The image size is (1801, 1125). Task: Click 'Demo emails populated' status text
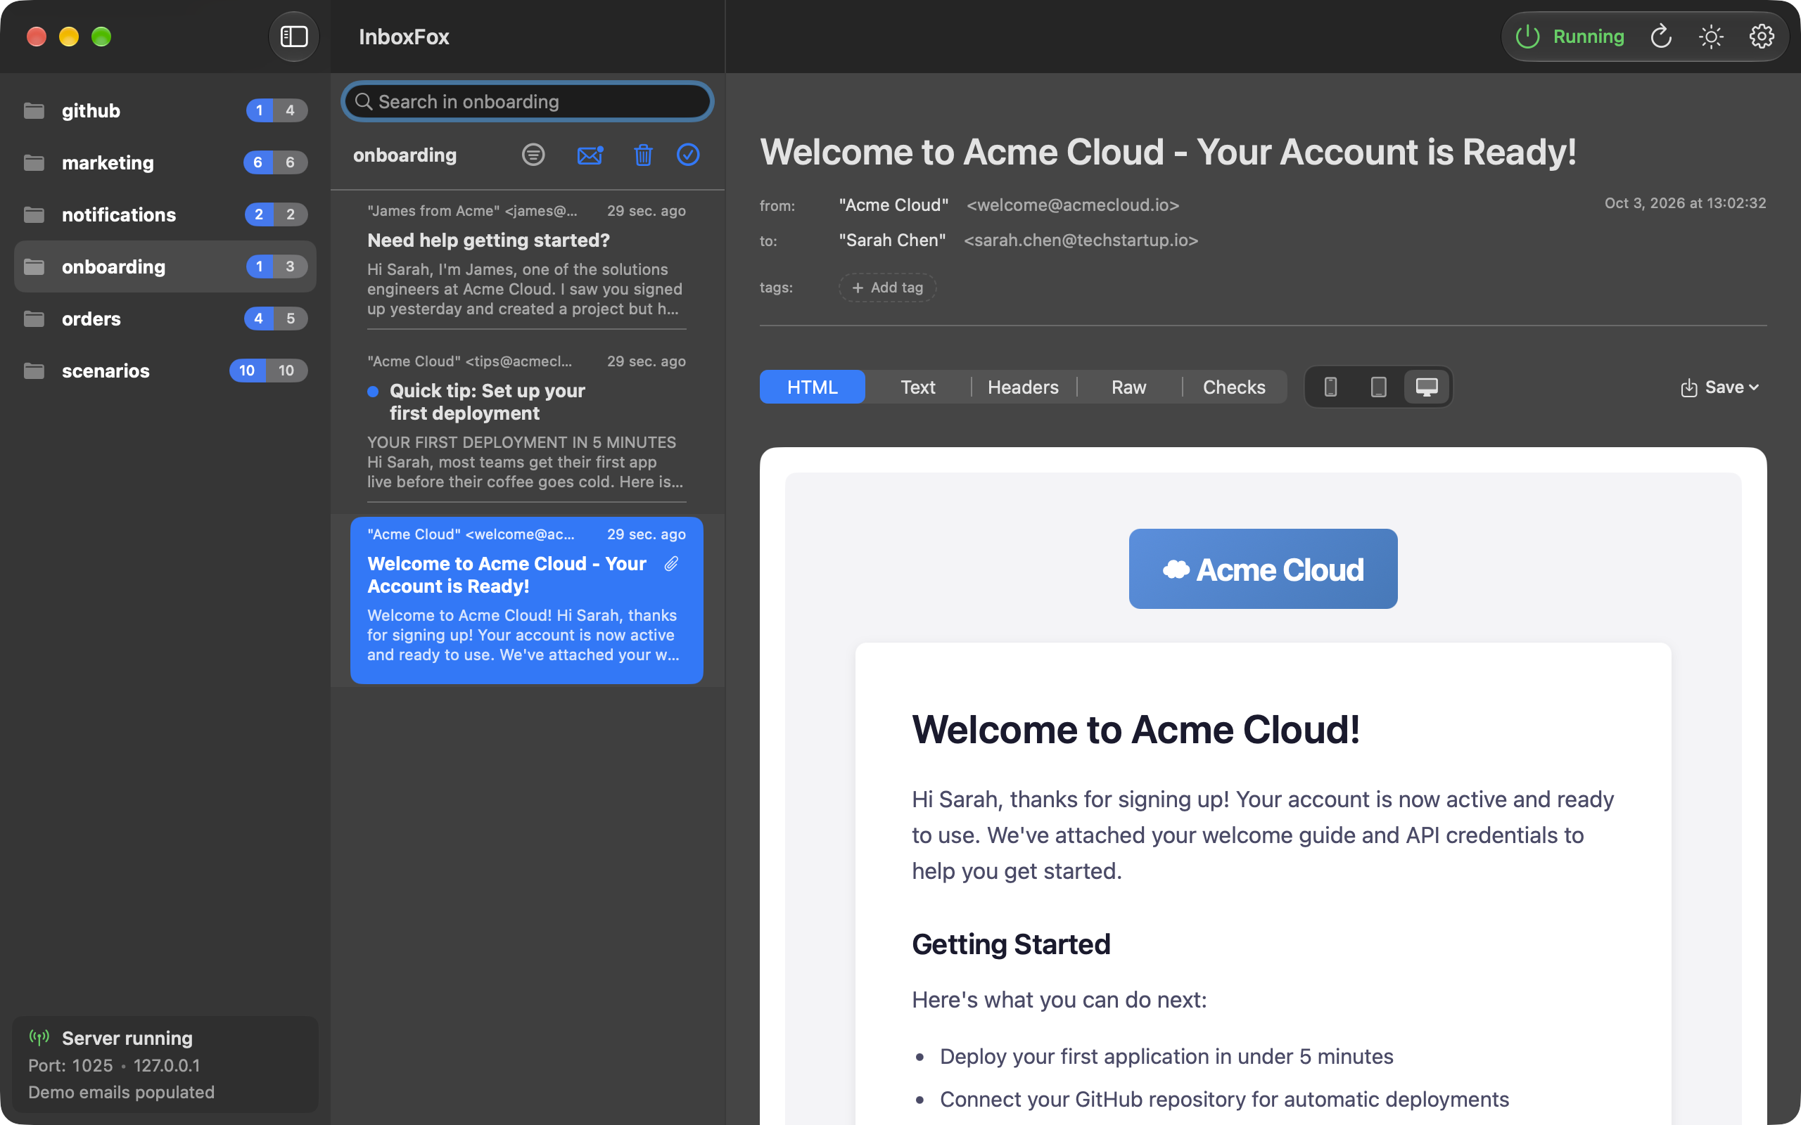pos(121,1092)
